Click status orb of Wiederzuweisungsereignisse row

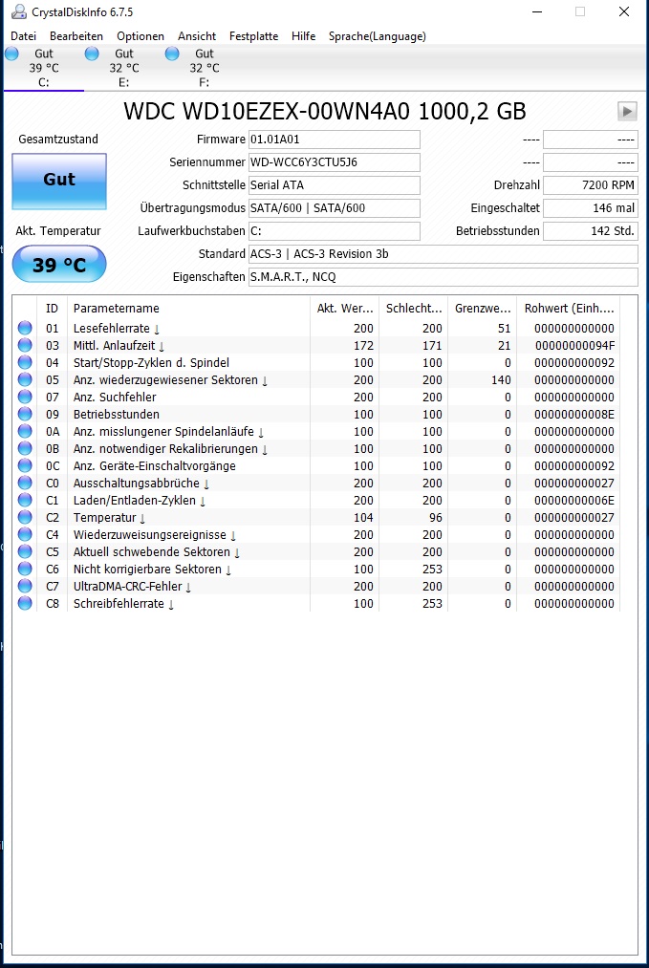[x=25, y=534]
